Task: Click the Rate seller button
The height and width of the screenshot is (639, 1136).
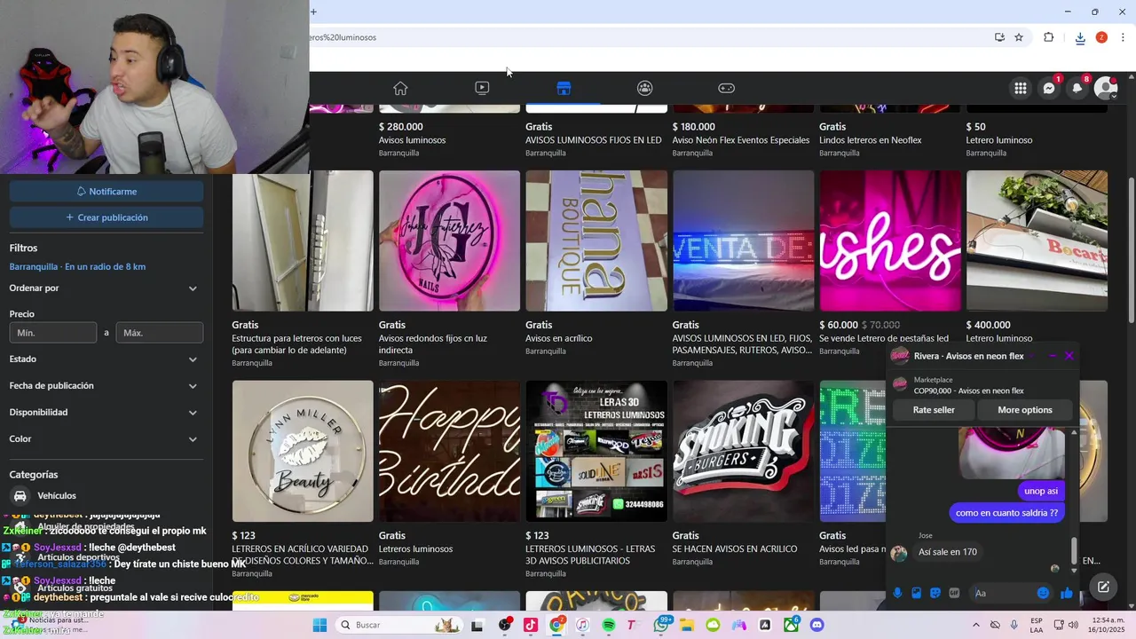Action: click(x=934, y=410)
